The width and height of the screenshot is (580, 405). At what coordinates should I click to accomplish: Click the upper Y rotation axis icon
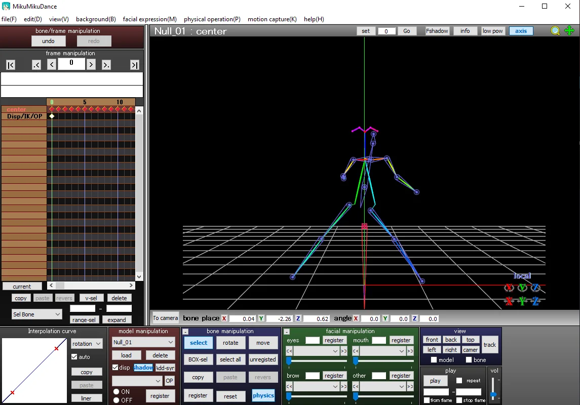click(x=522, y=288)
